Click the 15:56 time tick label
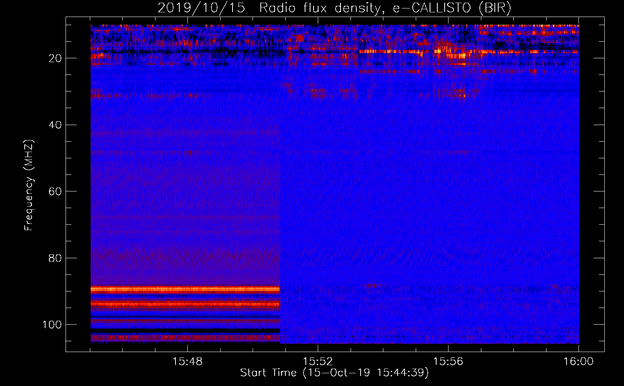624x386 pixels. 448,362
